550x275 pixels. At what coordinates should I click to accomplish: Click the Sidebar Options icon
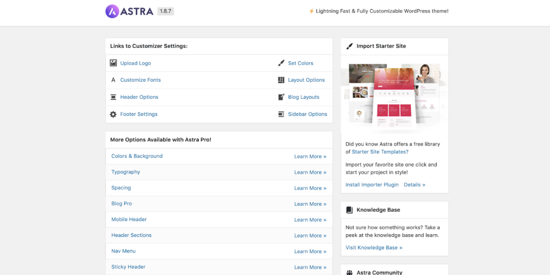281,114
